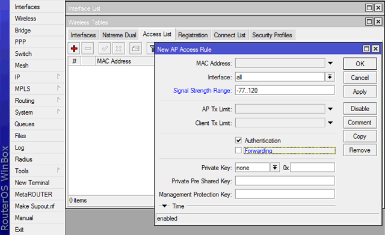Open Wireless in the sidebar menu

[37, 19]
